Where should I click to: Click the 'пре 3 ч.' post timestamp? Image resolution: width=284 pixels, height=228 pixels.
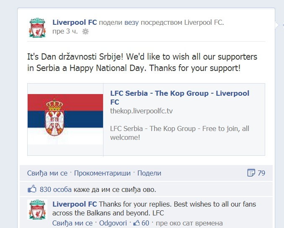pyautogui.click(x=65, y=31)
